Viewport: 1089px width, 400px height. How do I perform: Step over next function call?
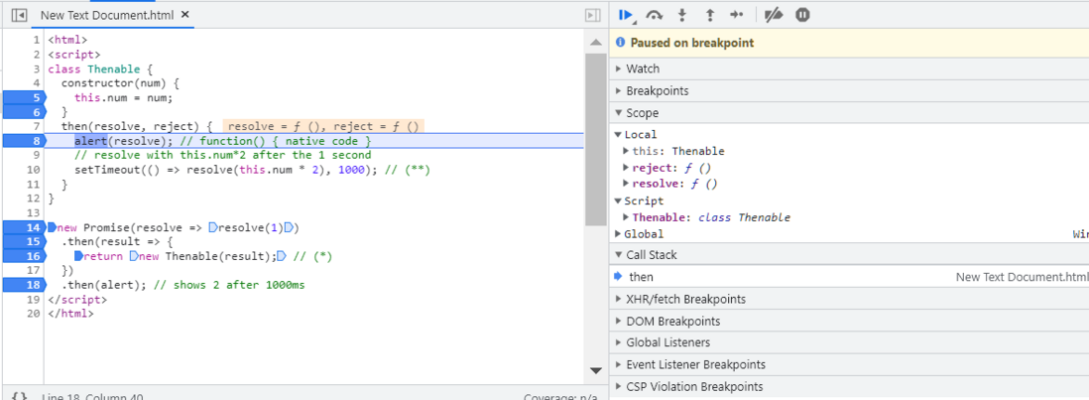point(655,15)
